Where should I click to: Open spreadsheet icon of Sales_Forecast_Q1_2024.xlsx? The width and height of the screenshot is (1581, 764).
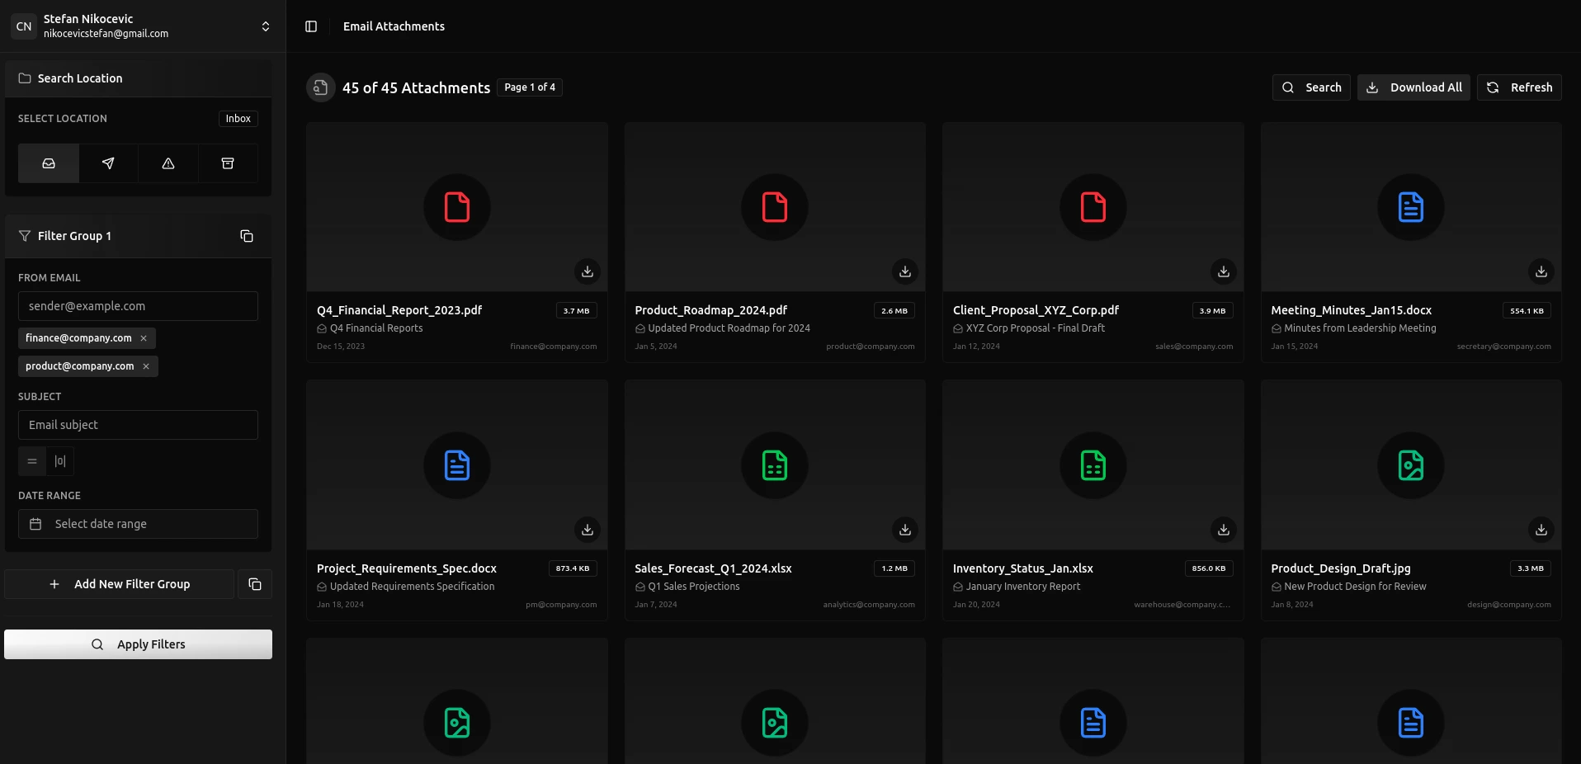click(x=775, y=465)
